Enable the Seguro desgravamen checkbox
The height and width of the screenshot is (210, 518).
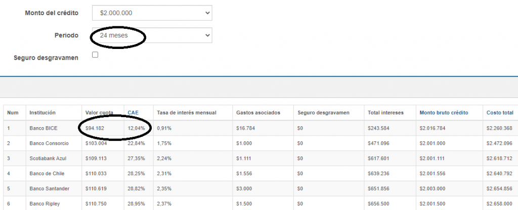(x=95, y=55)
